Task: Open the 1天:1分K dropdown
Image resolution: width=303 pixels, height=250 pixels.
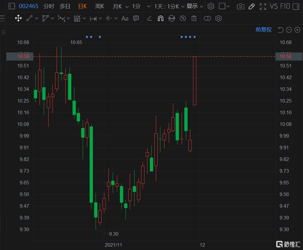Action: 169,6
